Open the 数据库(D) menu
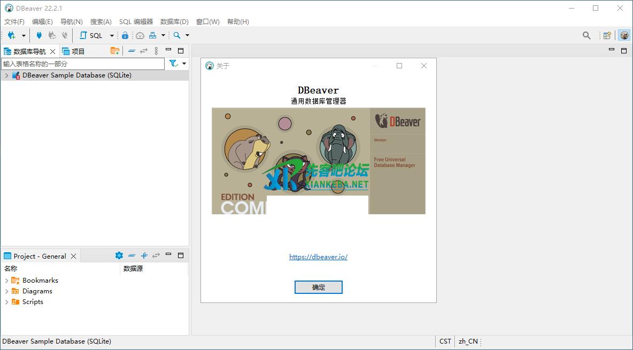This screenshot has width=633, height=350. coord(174,22)
